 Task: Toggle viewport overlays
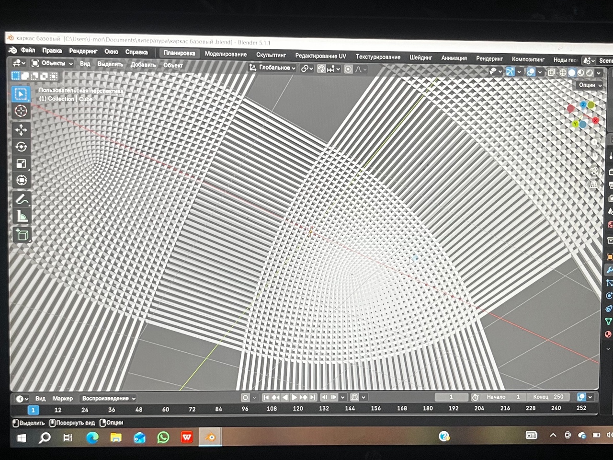tap(531, 72)
